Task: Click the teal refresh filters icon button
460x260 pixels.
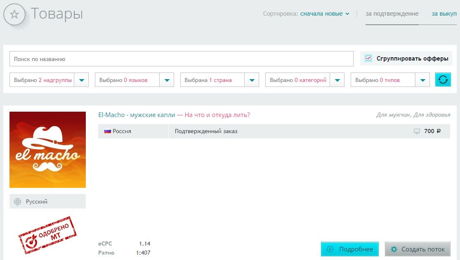Action: coord(443,80)
